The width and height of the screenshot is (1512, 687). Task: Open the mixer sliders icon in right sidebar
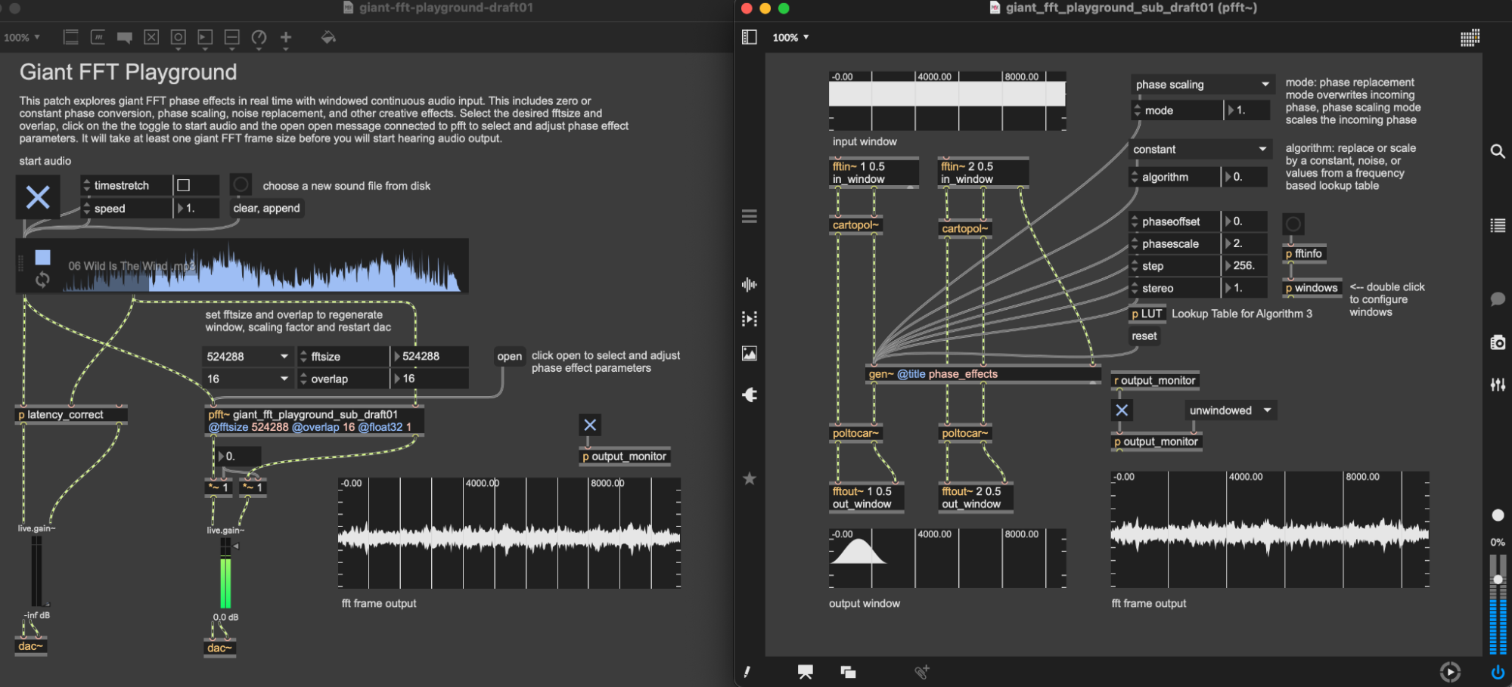tap(1497, 385)
